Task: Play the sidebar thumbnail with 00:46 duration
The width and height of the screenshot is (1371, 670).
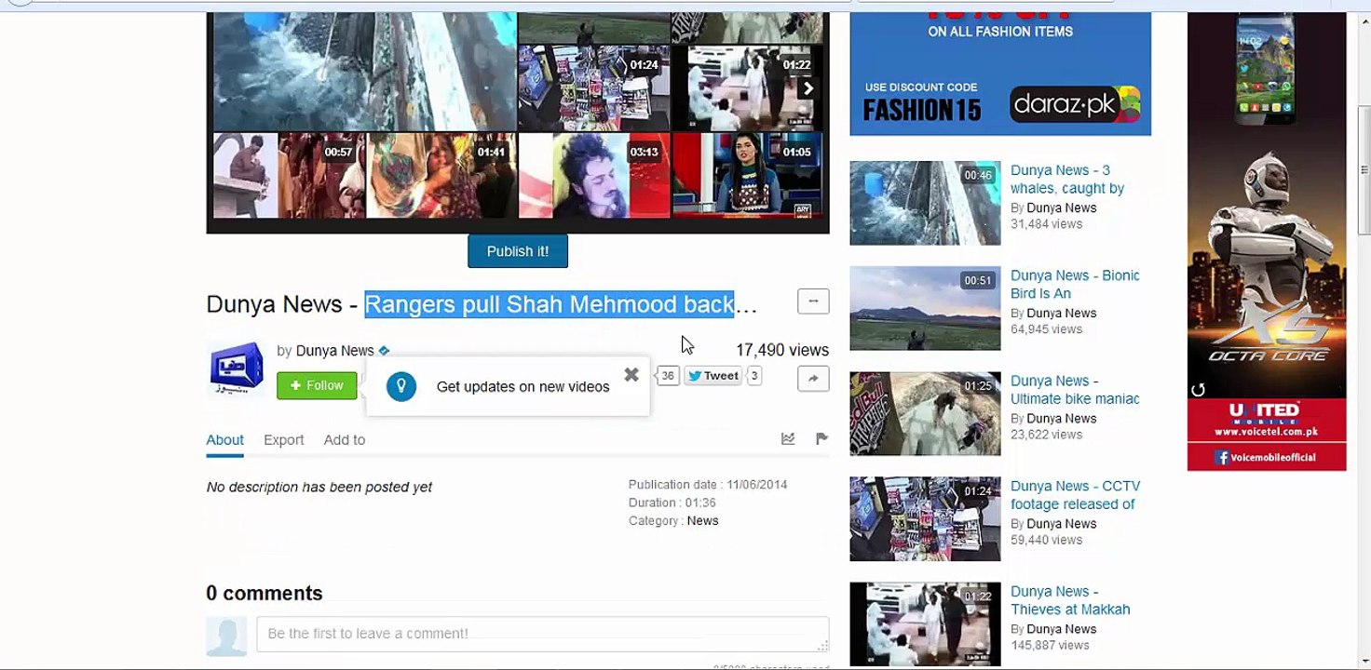Action: point(925,203)
